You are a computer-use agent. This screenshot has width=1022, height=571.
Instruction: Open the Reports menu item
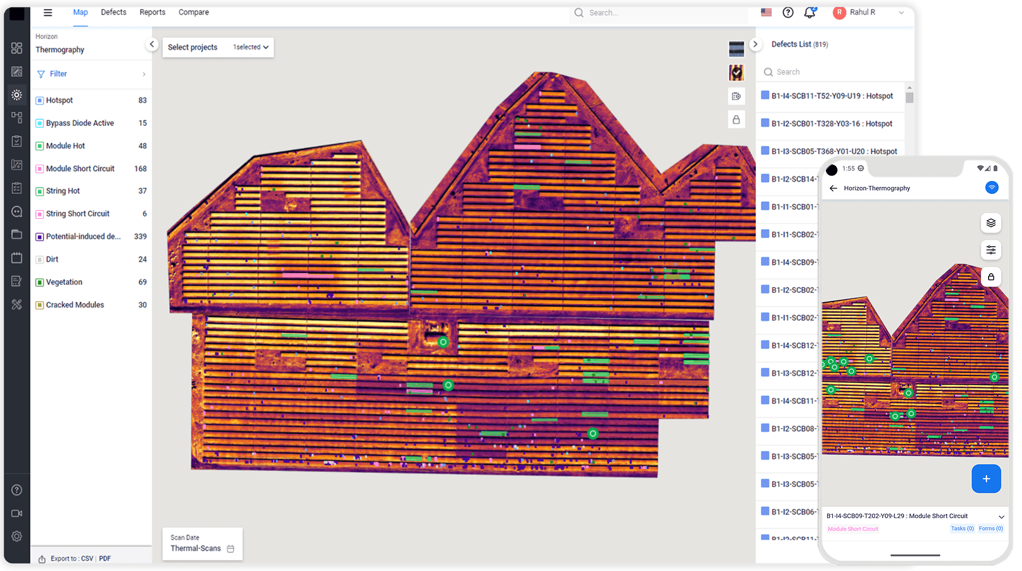152,12
